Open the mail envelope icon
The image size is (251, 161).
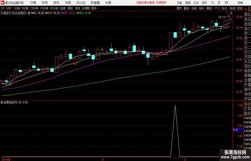pos(226,3)
